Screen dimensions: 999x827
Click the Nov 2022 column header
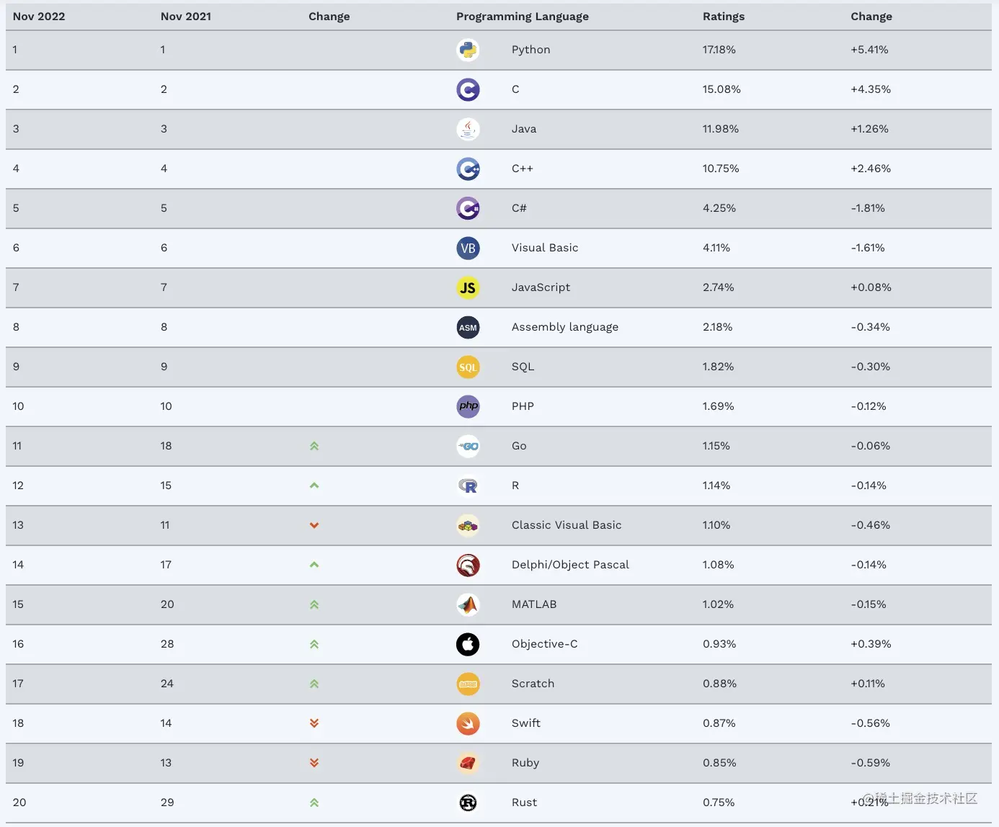click(39, 17)
